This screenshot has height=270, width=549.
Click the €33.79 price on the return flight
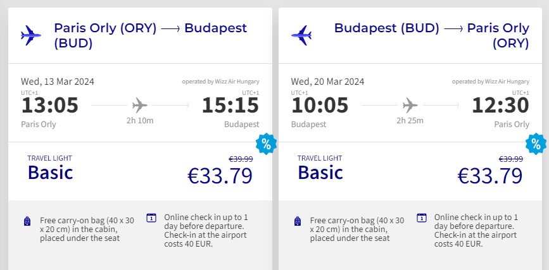[490, 175]
